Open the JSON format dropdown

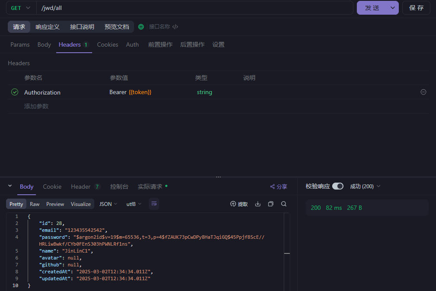(108, 204)
